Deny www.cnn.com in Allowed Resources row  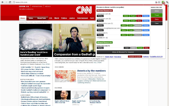pyautogui.click(x=147, y=48)
